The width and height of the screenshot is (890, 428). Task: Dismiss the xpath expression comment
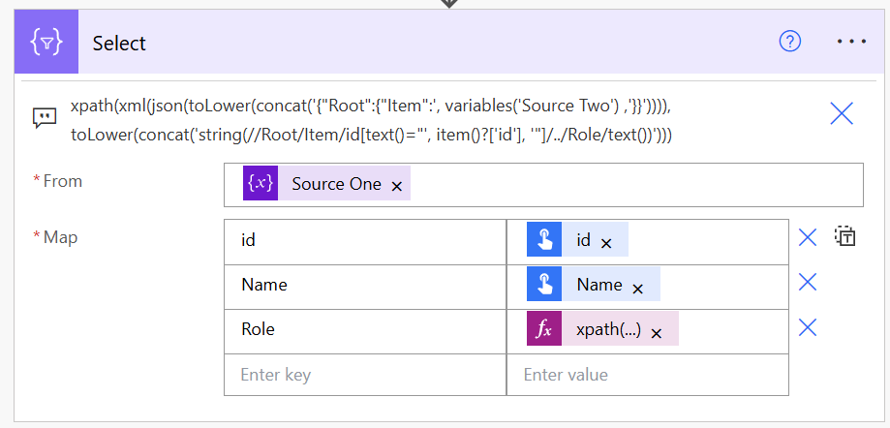tap(842, 114)
